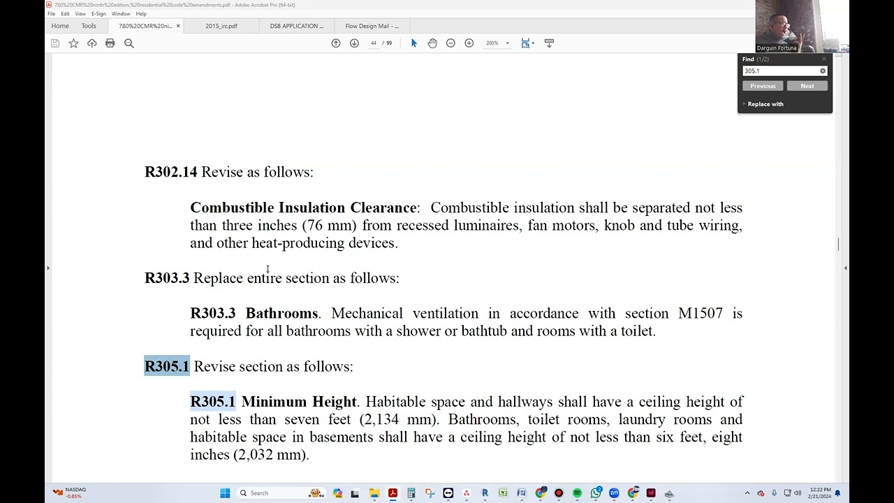Viewport: 894px width, 503px height.
Task: Choose the selection arrow tool
Action: [413, 43]
